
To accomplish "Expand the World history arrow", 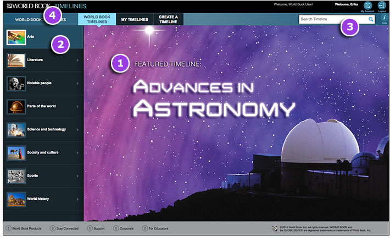I will [x=77, y=199].
